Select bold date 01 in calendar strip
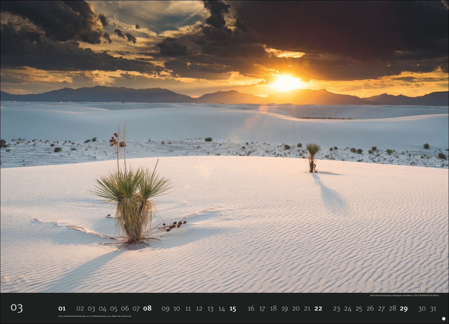Viewport: 449px width, 324px height. (x=62, y=309)
